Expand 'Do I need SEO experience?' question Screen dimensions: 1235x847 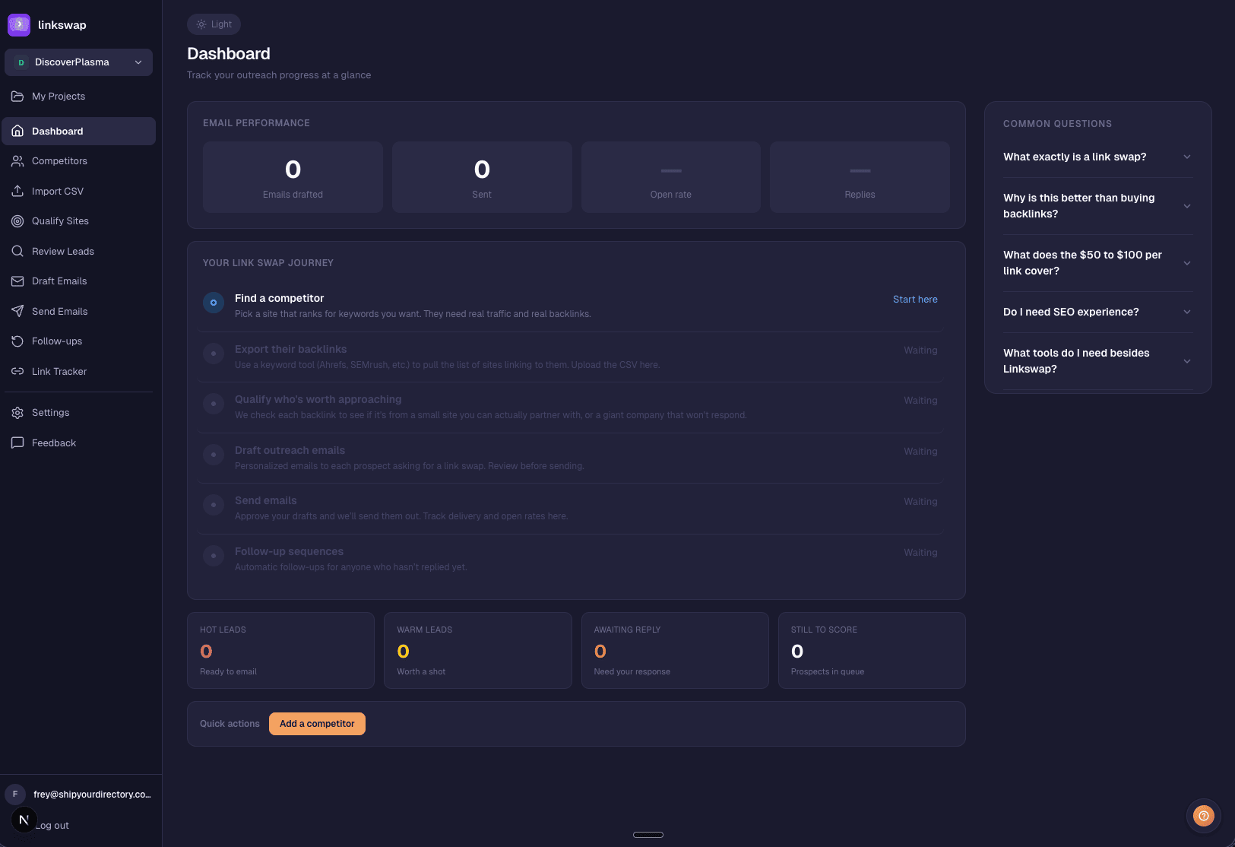pyautogui.click(x=1097, y=312)
